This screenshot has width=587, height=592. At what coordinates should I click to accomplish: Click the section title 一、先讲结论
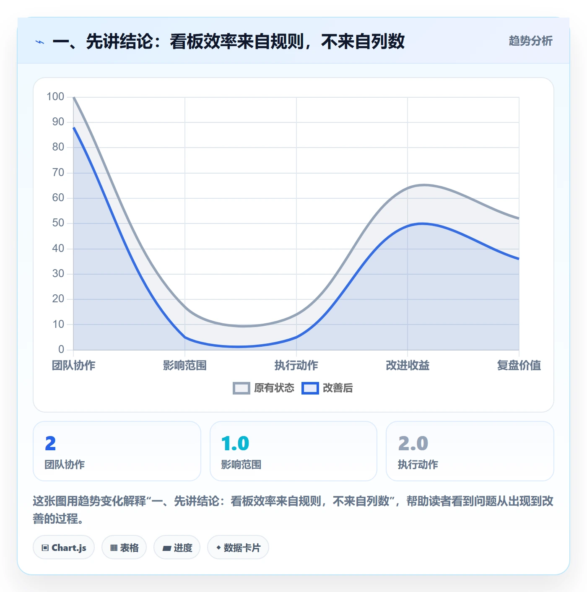229,42
